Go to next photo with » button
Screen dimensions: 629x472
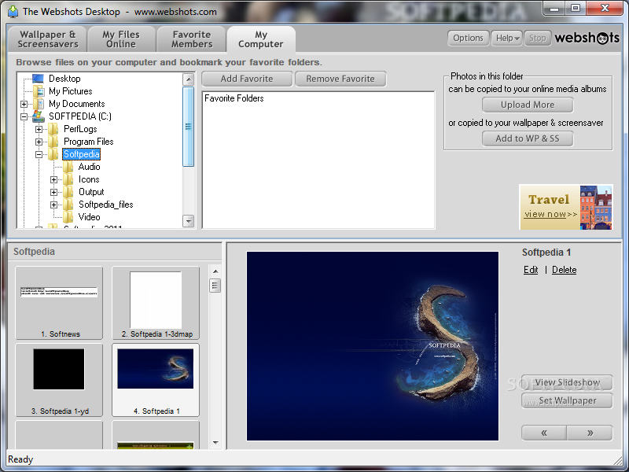point(590,433)
